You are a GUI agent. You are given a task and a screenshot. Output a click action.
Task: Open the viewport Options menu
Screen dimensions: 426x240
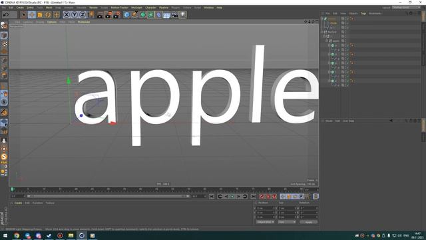pyautogui.click(x=52, y=22)
